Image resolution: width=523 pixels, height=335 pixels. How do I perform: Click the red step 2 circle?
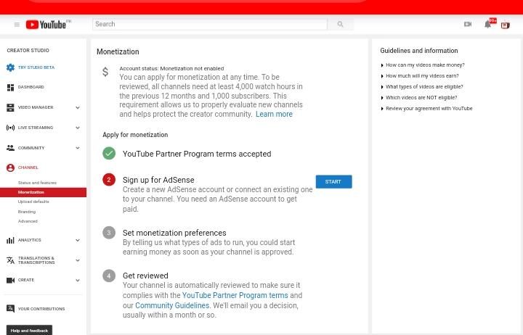point(109,180)
